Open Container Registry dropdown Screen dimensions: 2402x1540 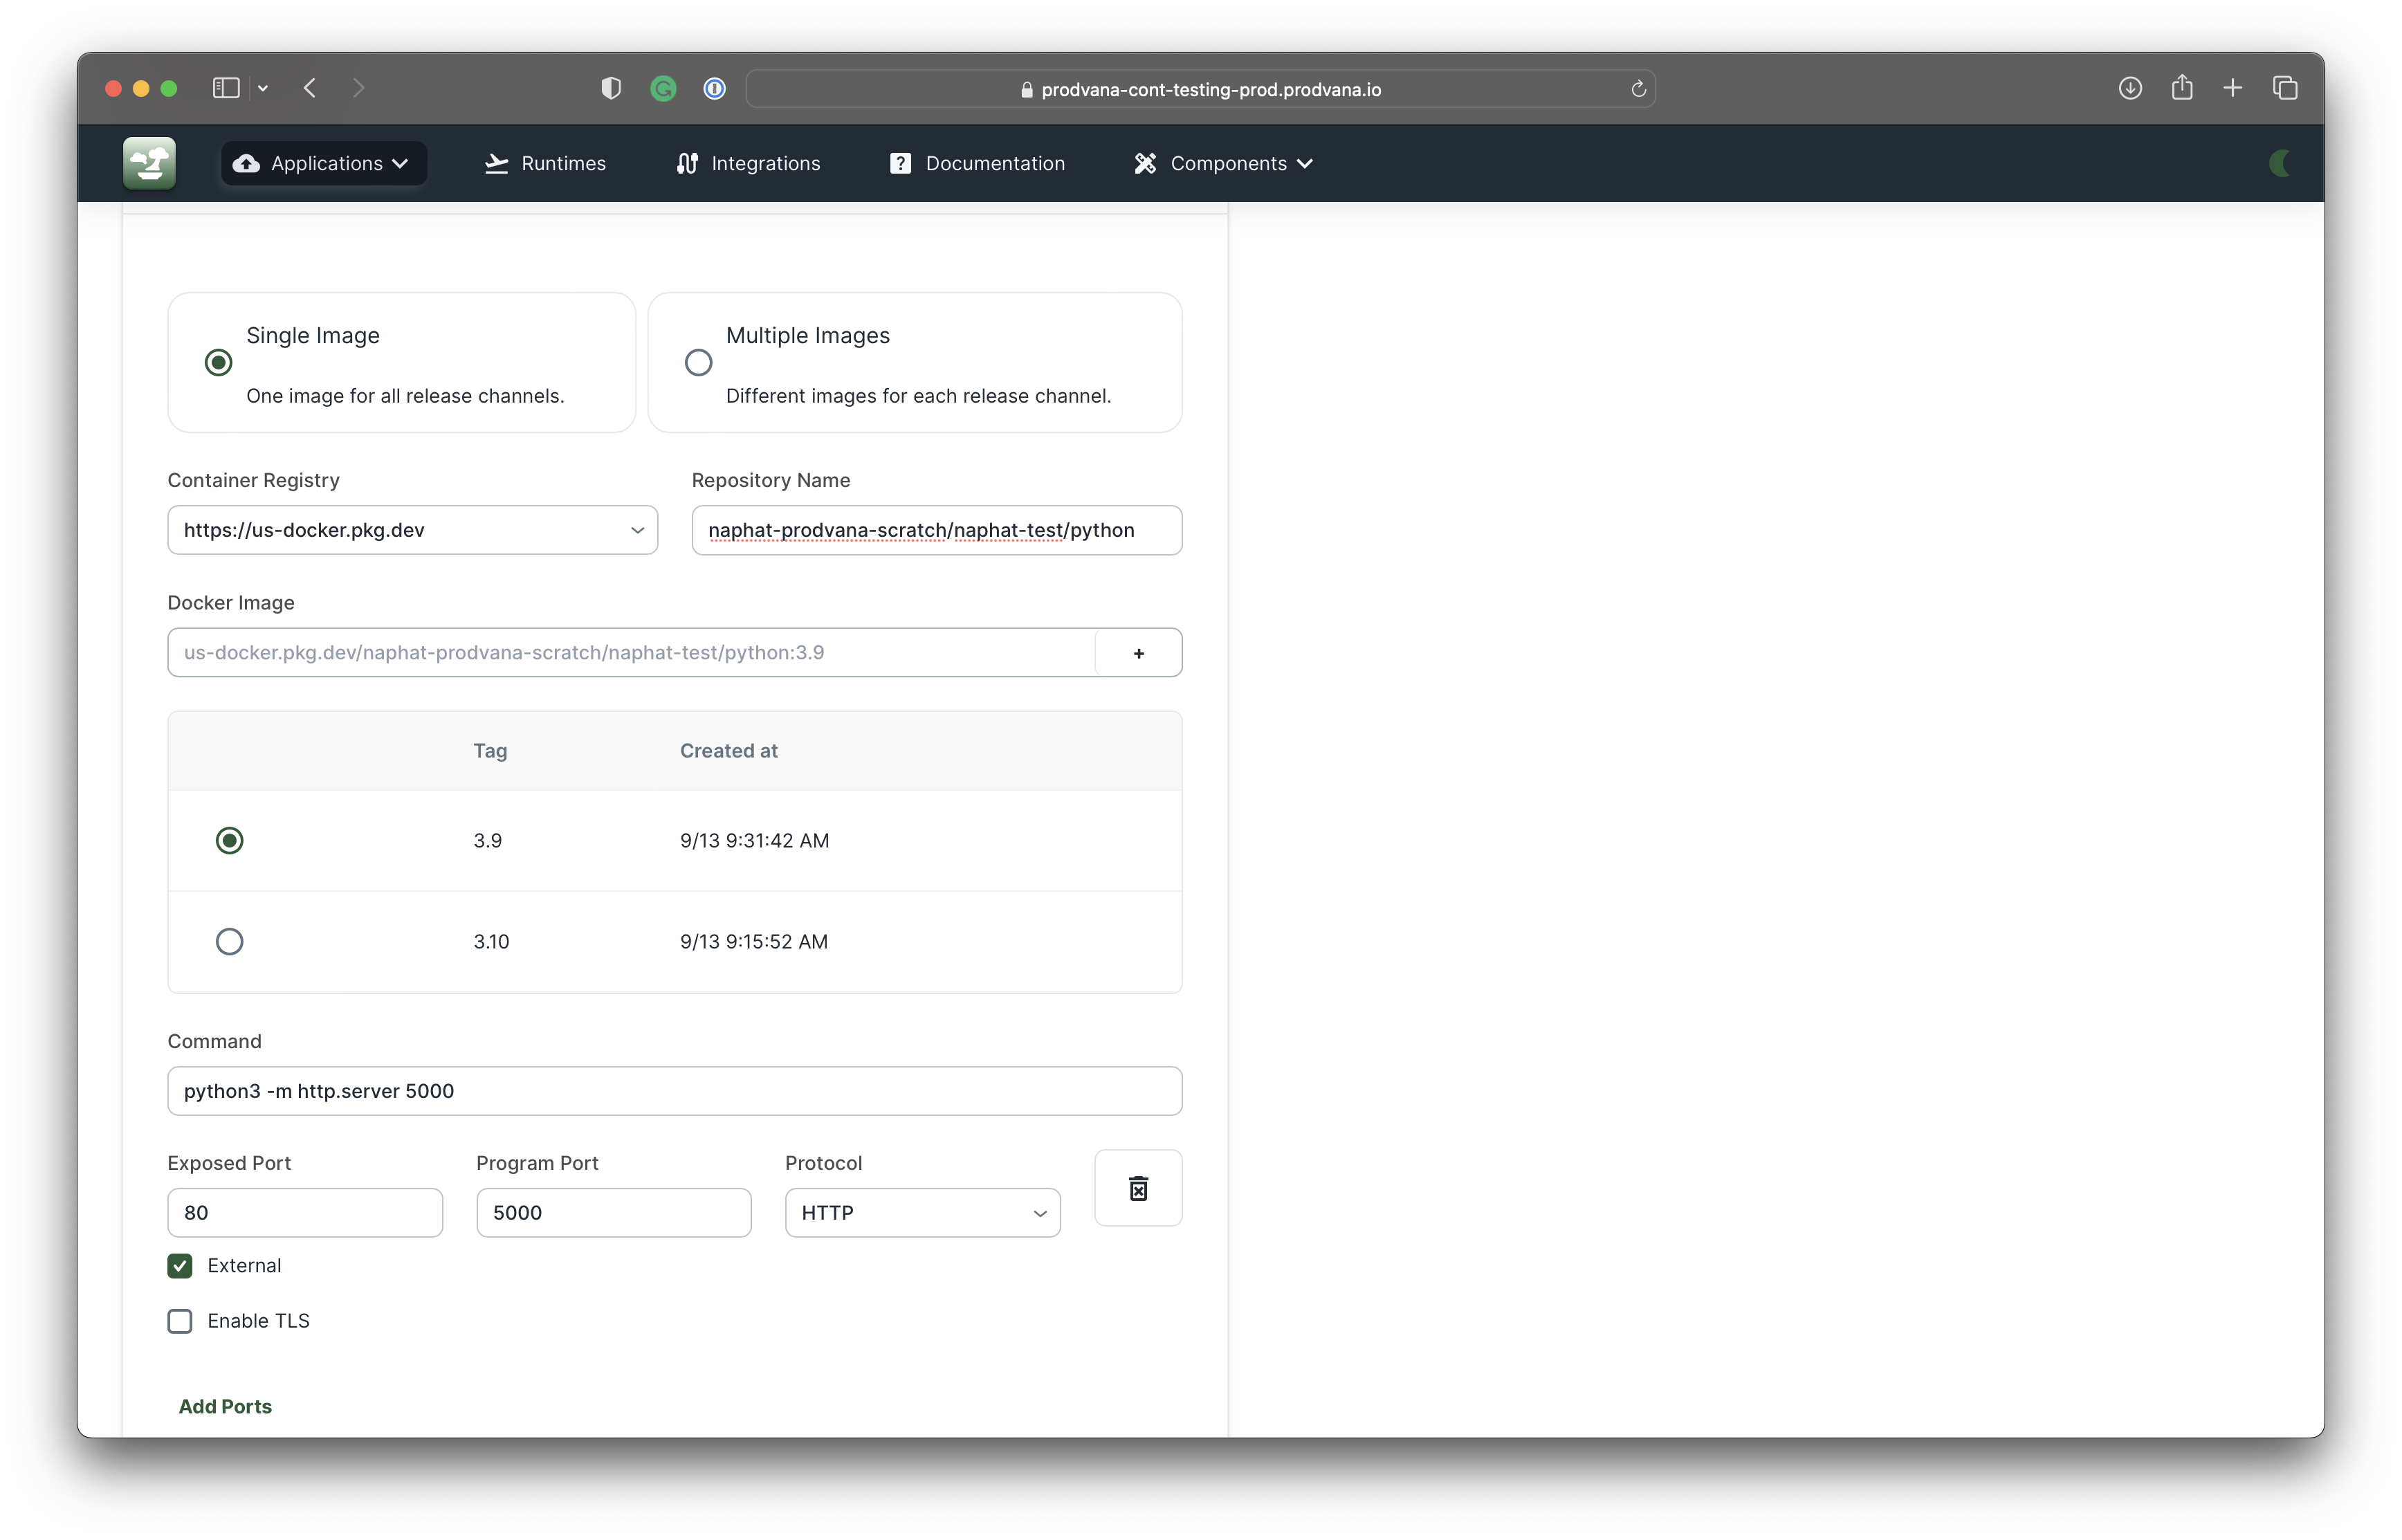[412, 530]
